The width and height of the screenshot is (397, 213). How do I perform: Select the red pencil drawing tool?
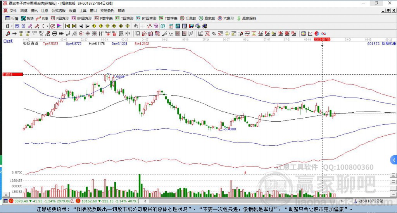[8, 33]
